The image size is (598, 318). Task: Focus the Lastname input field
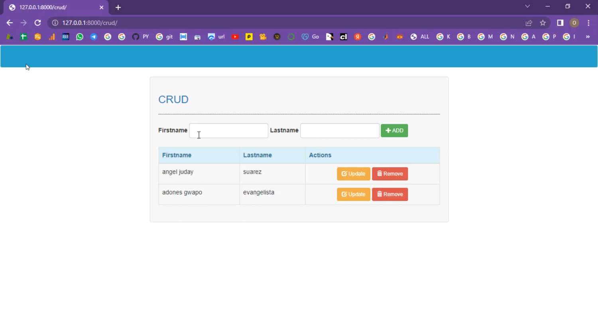(339, 131)
